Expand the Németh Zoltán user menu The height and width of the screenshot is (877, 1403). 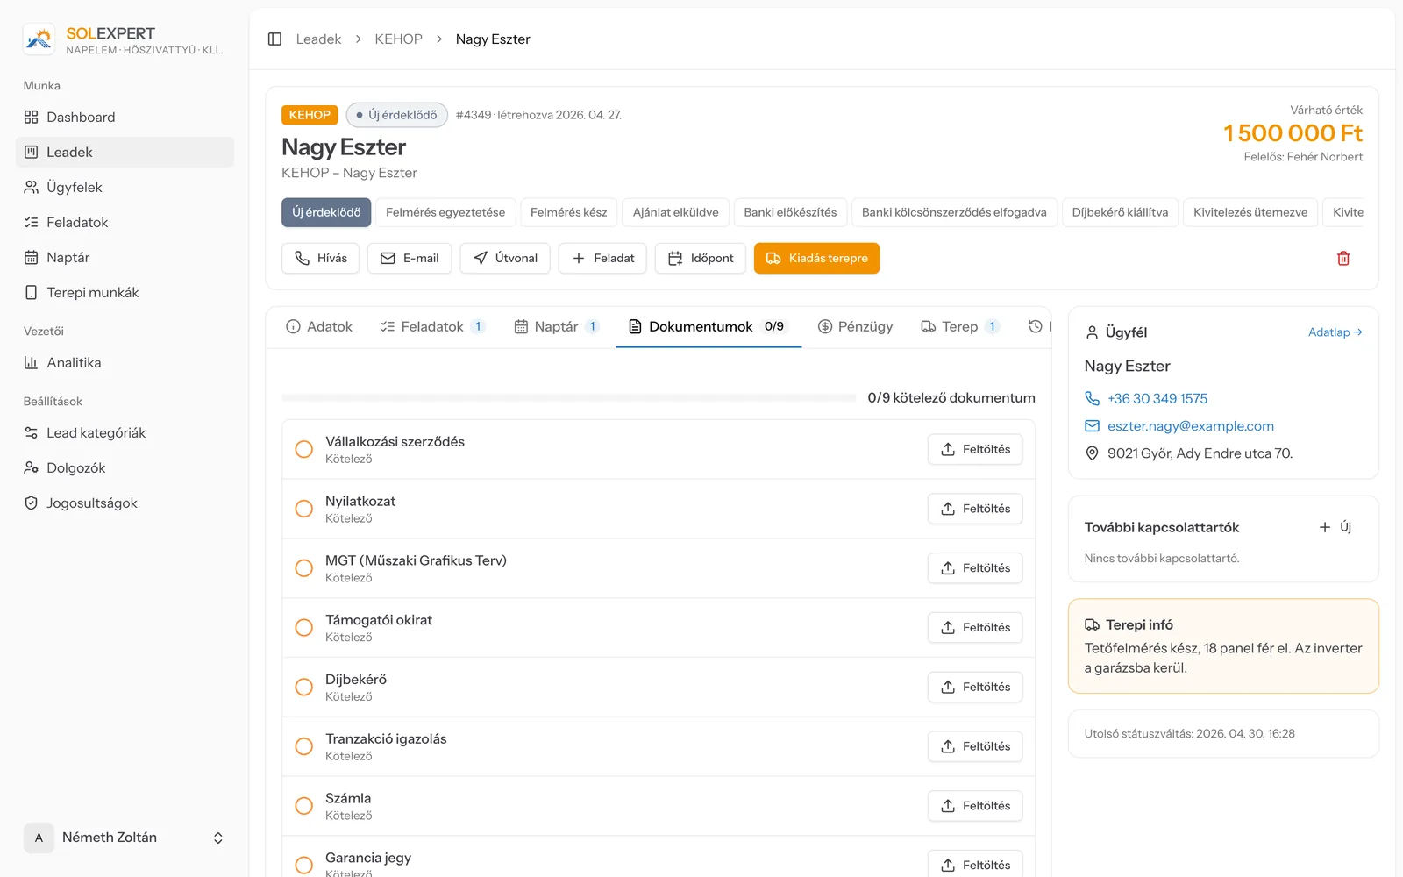pos(125,838)
